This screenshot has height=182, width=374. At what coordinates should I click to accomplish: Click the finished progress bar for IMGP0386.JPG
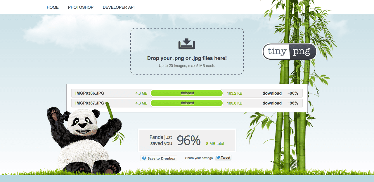pyautogui.click(x=187, y=93)
